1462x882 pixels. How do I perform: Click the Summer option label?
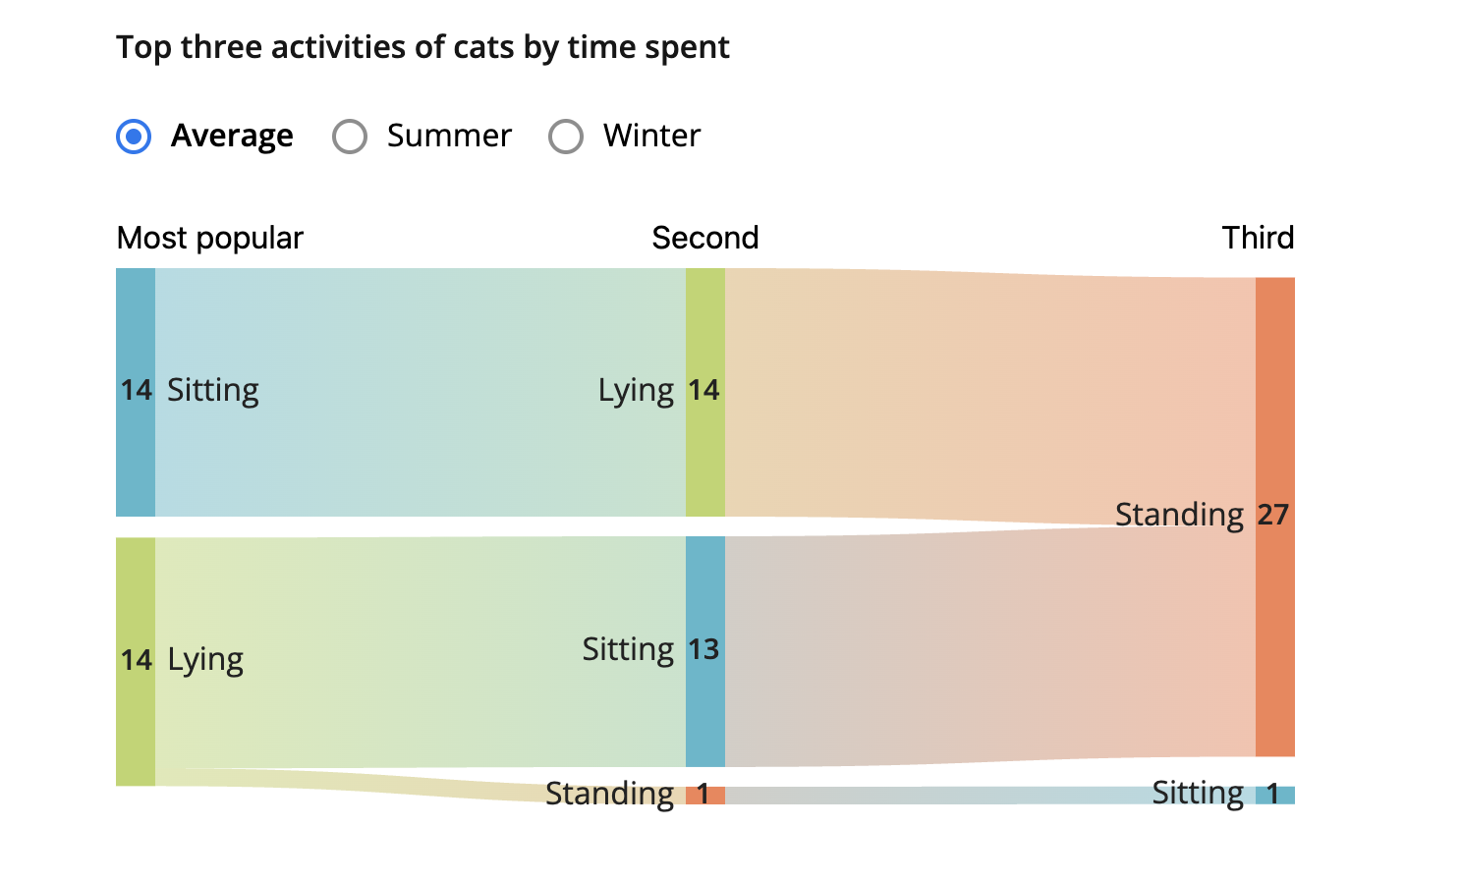[x=449, y=136]
